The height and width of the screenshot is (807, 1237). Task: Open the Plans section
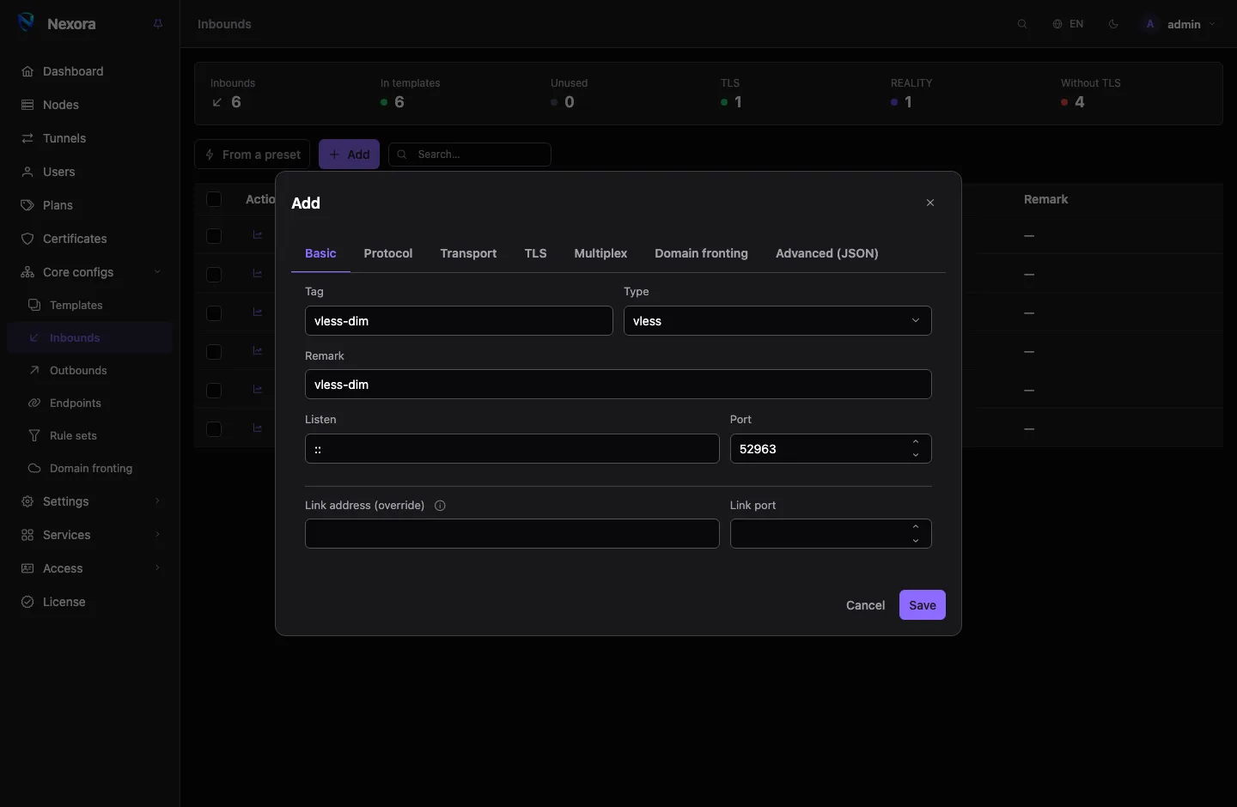point(90,205)
